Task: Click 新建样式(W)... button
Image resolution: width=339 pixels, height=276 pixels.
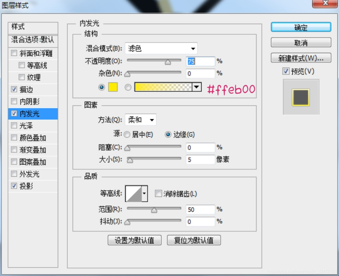Action: (x=301, y=58)
